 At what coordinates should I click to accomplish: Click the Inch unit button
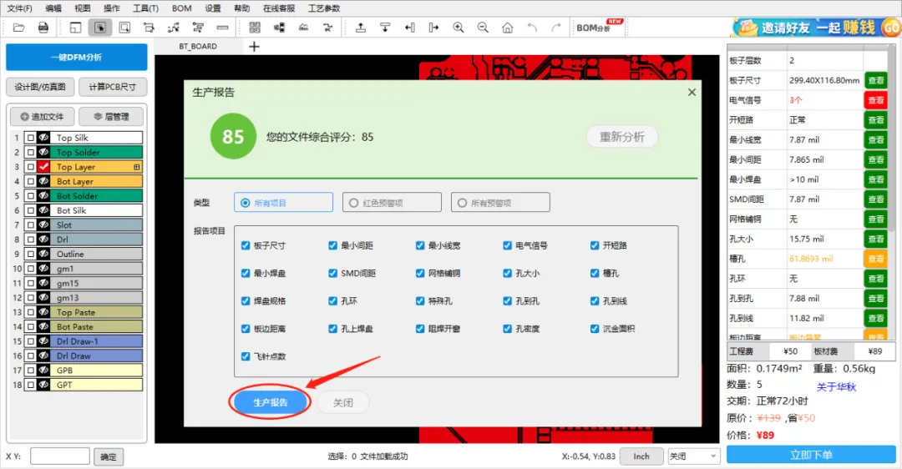[x=641, y=456]
